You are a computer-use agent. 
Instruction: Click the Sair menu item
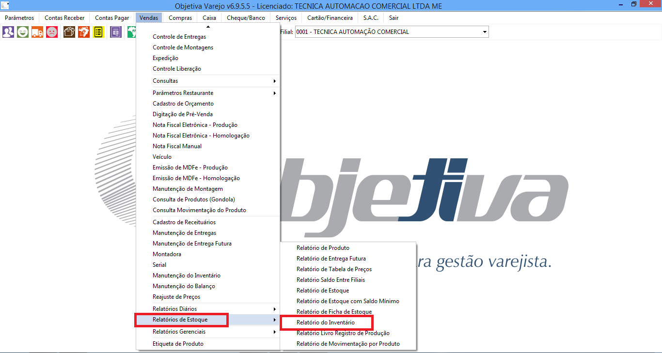[394, 18]
